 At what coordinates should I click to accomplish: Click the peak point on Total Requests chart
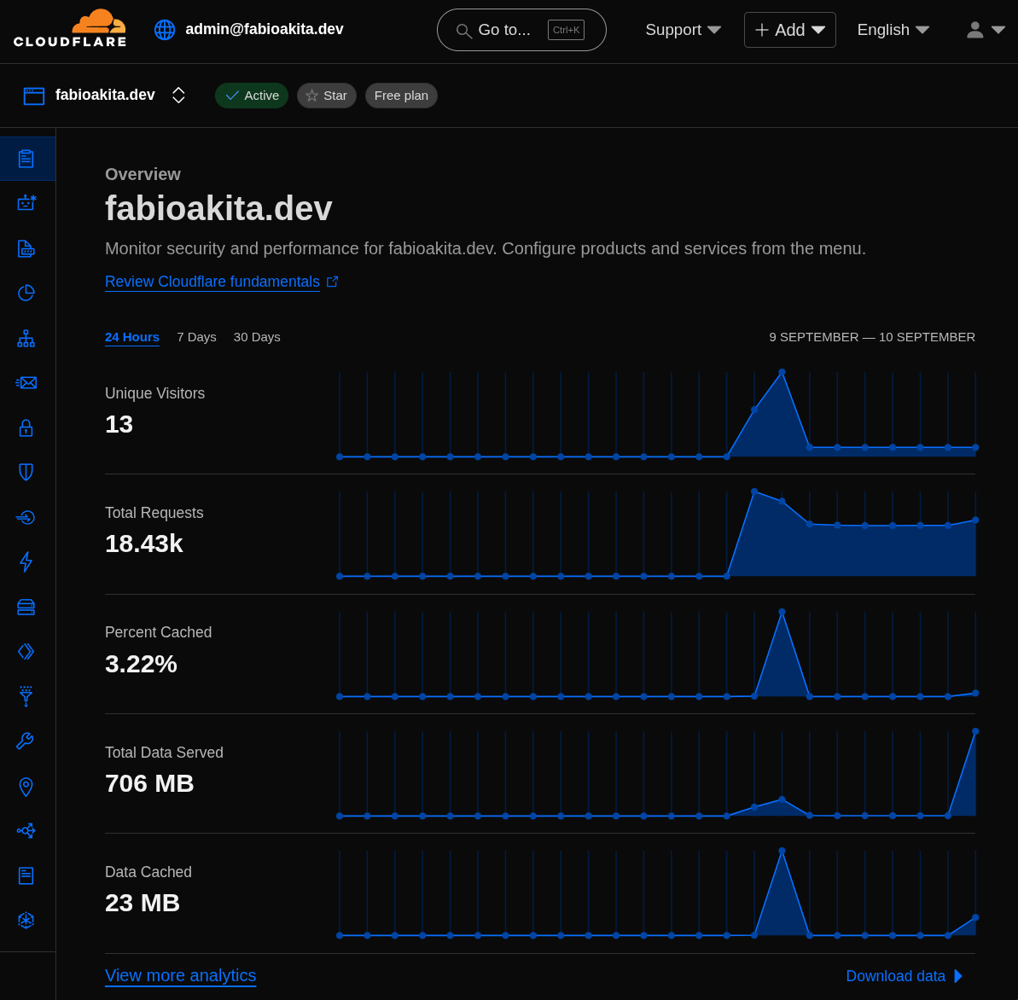(754, 491)
